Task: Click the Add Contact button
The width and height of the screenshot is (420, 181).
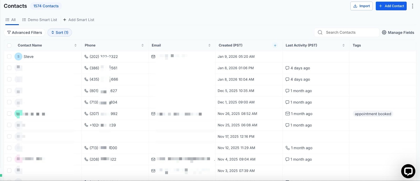Action: (391, 6)
